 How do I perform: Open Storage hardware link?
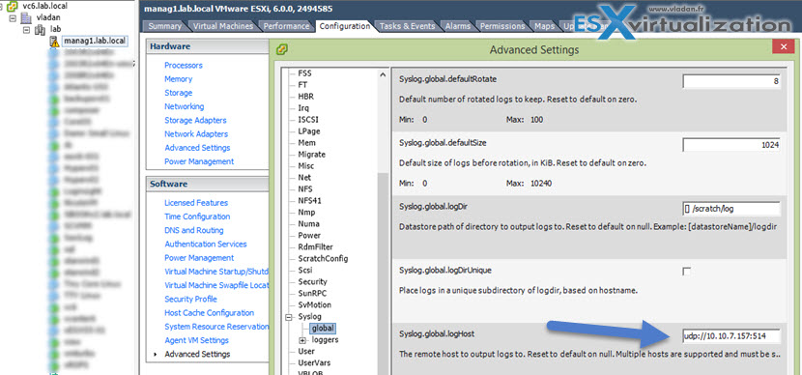(178, 93)
